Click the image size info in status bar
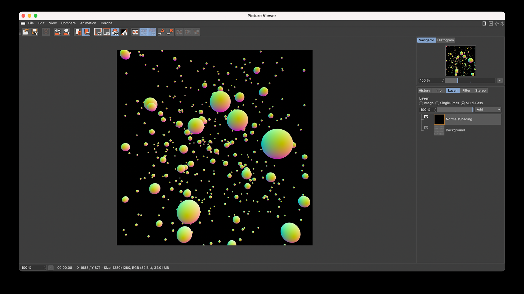This screenshot has height=294, width=524. tap(123, 268)
